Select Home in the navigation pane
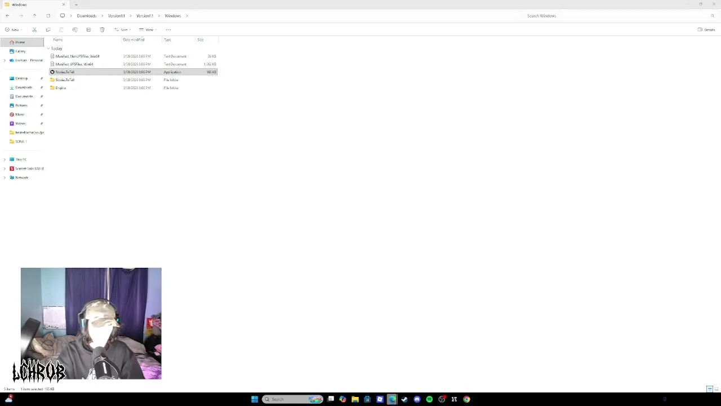The height and width of the screenshot is (406, 721). pyautogui.click(x=22, y=42)
